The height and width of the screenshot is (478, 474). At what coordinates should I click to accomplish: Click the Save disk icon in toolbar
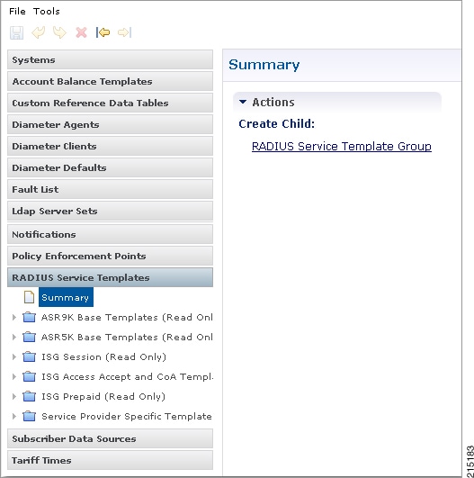pyautogui.click(x=16, y=32)
